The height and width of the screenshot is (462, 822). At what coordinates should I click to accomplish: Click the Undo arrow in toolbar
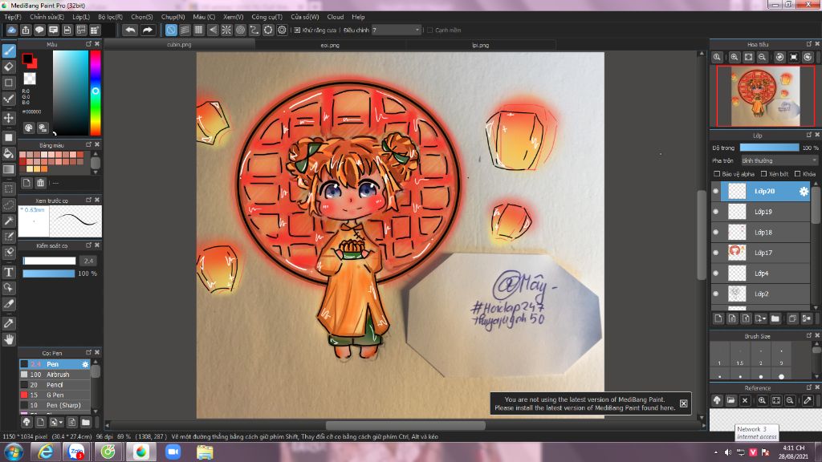click(130, 30)
